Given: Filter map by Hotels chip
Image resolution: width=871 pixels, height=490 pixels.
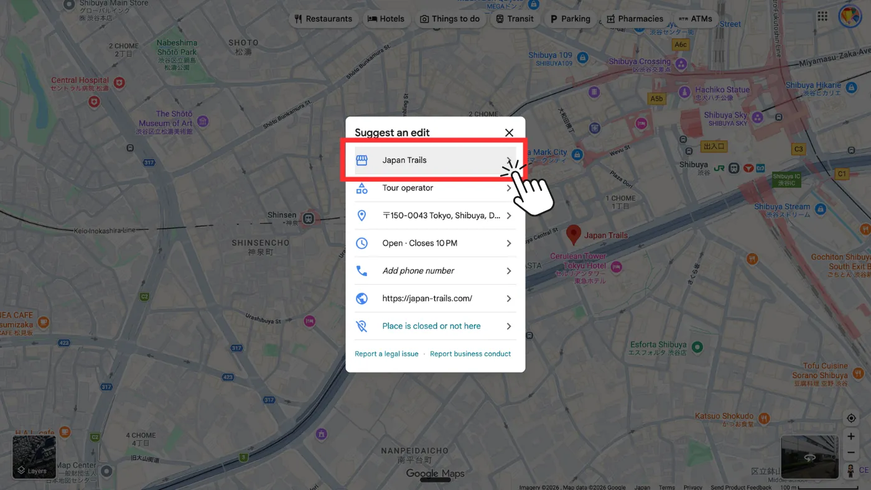Looking at the screenshot, I should [x=386, y=19].
